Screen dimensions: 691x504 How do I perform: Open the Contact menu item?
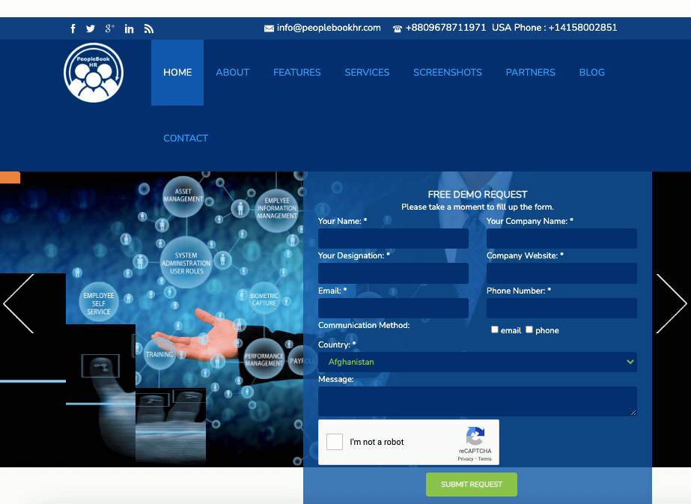pos(186,139)
